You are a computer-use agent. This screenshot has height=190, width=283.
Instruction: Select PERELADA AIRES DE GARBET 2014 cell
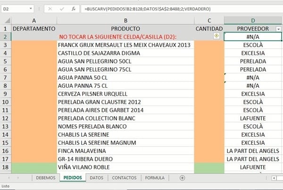tap(125, 110)
